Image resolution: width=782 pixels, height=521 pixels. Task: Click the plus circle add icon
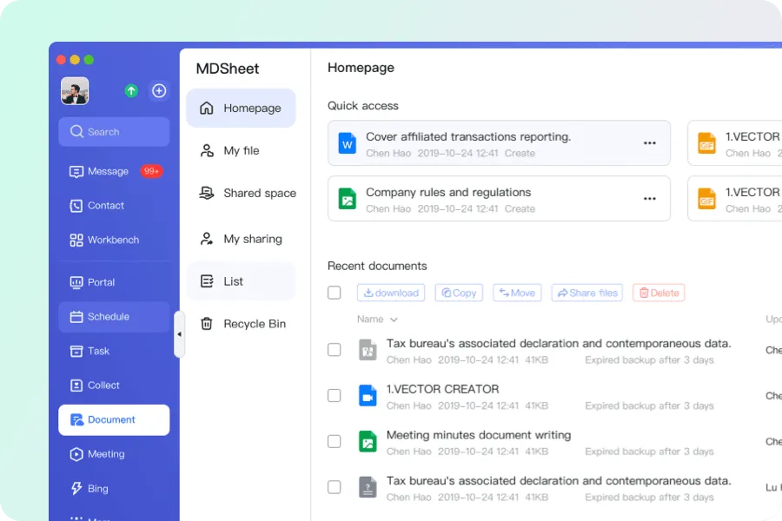[x=159, y=90]
